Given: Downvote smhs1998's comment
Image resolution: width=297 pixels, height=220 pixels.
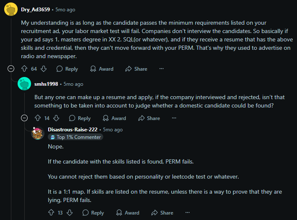Looking at the screenshot, I should pos(56,118).
